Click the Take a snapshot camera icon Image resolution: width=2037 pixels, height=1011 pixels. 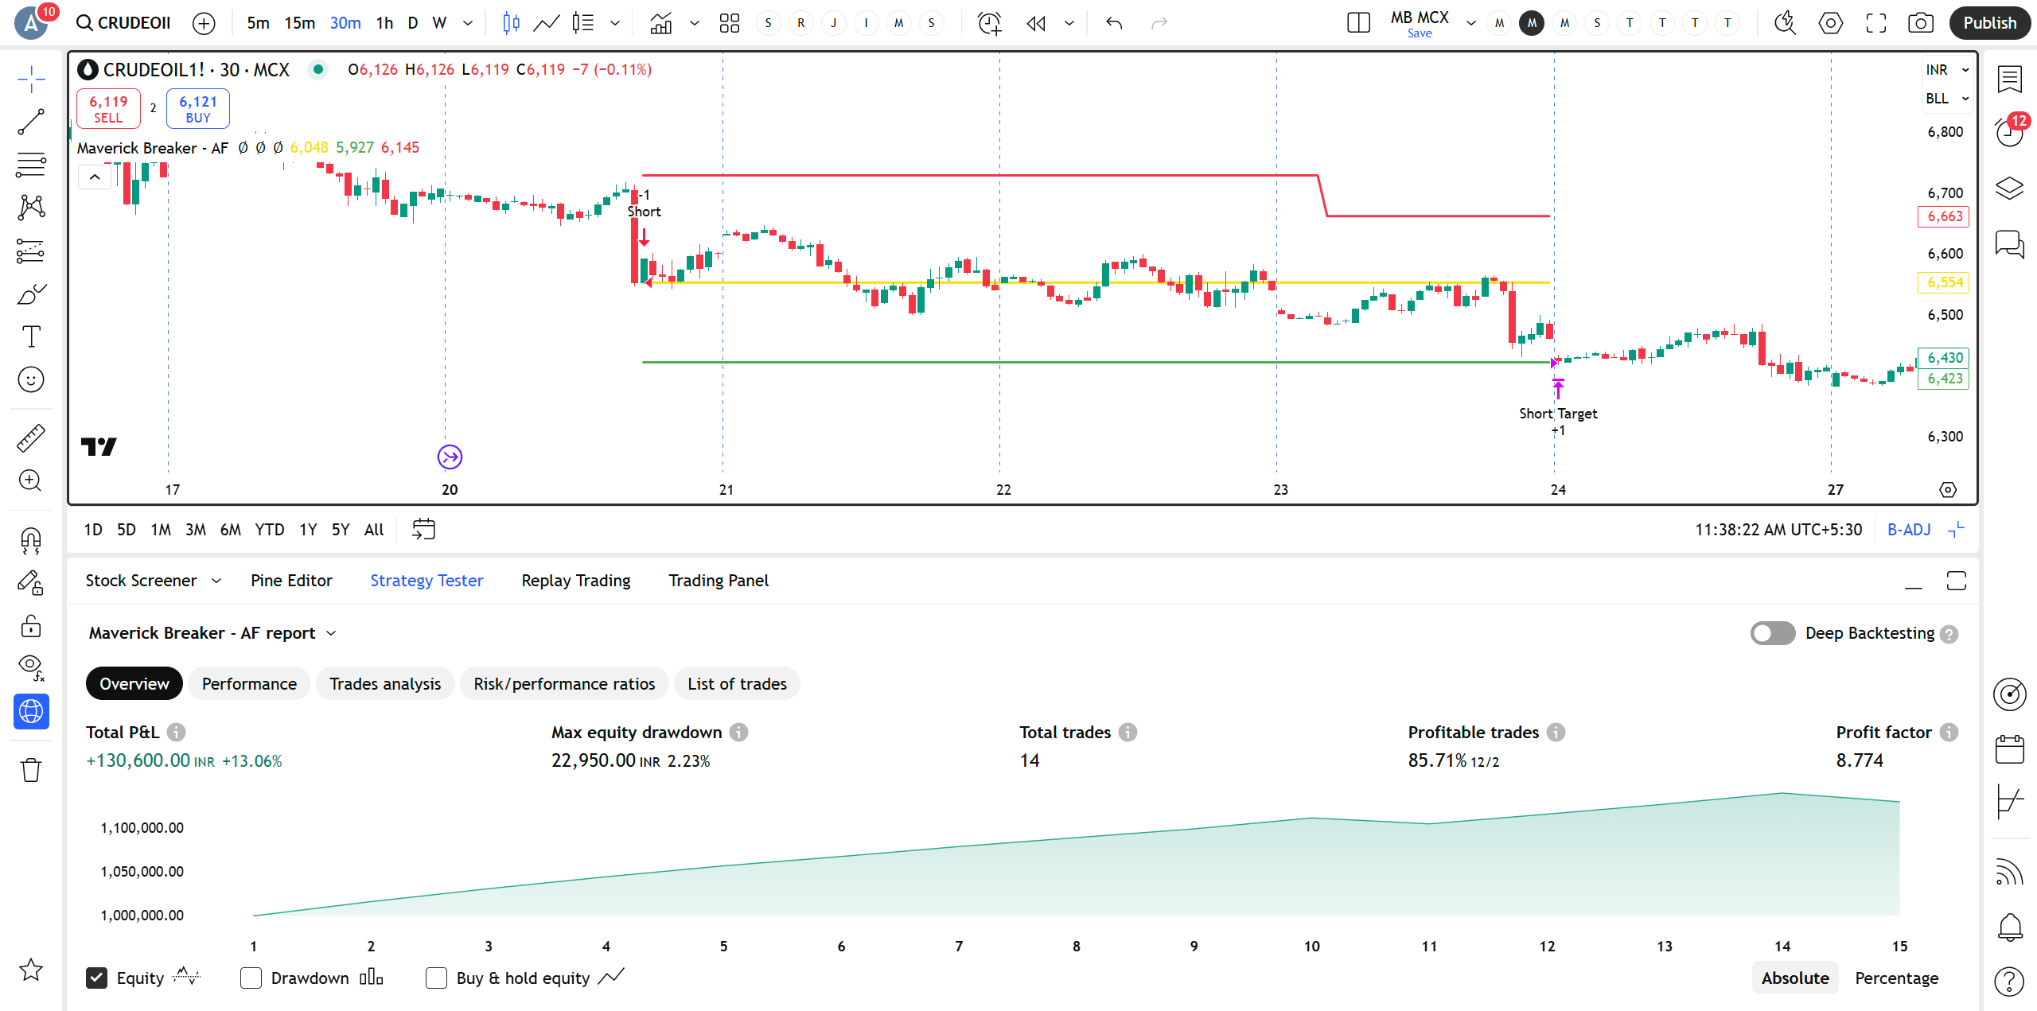pyautogui.click(x=1921, y=23)
